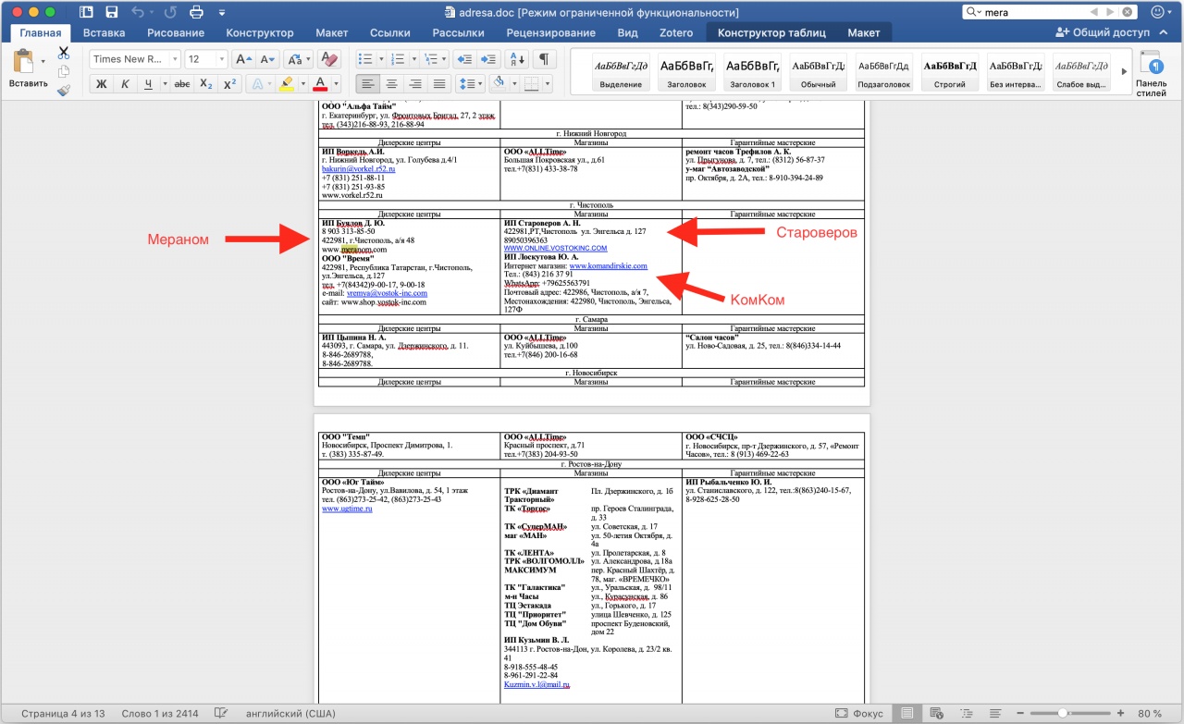Click the Print icon in title bar

pos(196,13)
